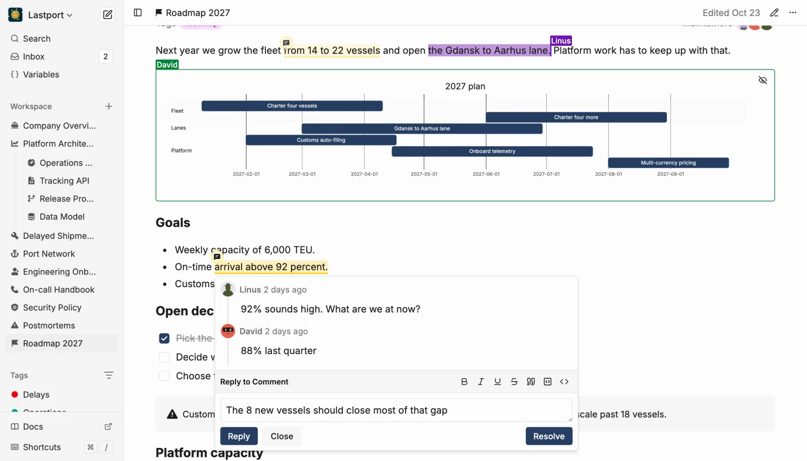Image resolution: width=807 pixels, height=461 pixels.
Task: Open Tags filter icon
Action: point(108,375)
